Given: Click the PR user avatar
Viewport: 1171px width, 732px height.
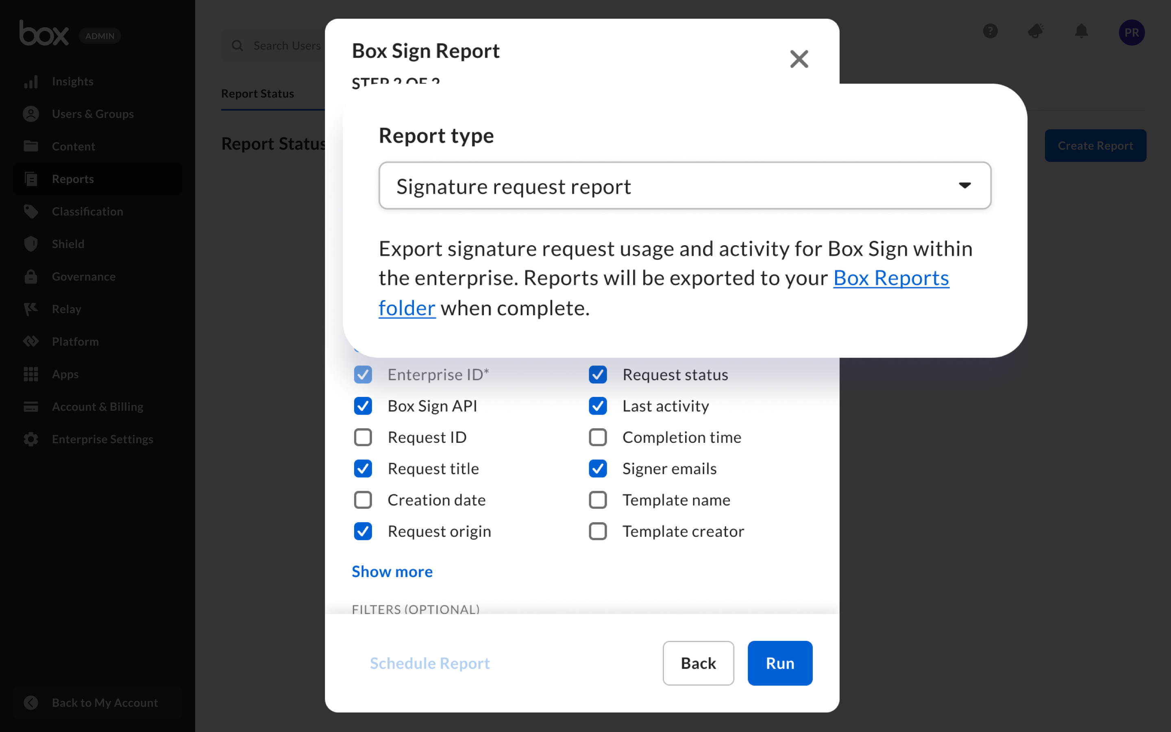Looking at the screenshot, I should click(1131, 33).
